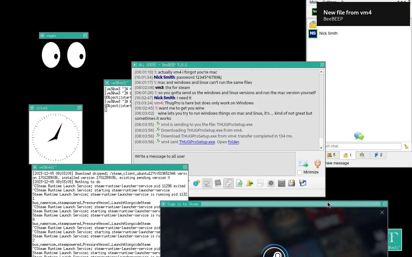
Task: Click the 'password 12345^6789kj' message from Nick Smith
Action: pos(199,77)
